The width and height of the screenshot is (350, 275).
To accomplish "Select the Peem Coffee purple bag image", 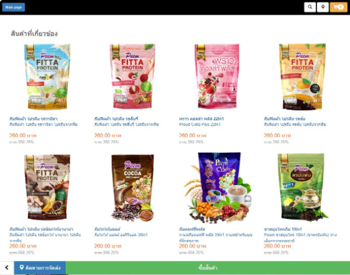I will point(218,188).
